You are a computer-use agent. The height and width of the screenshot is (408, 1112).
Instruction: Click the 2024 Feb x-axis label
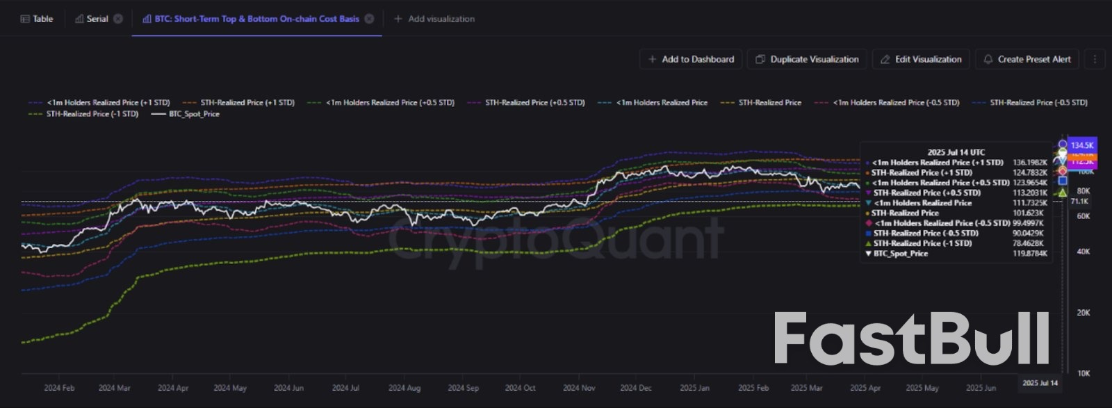pos(59,388)
